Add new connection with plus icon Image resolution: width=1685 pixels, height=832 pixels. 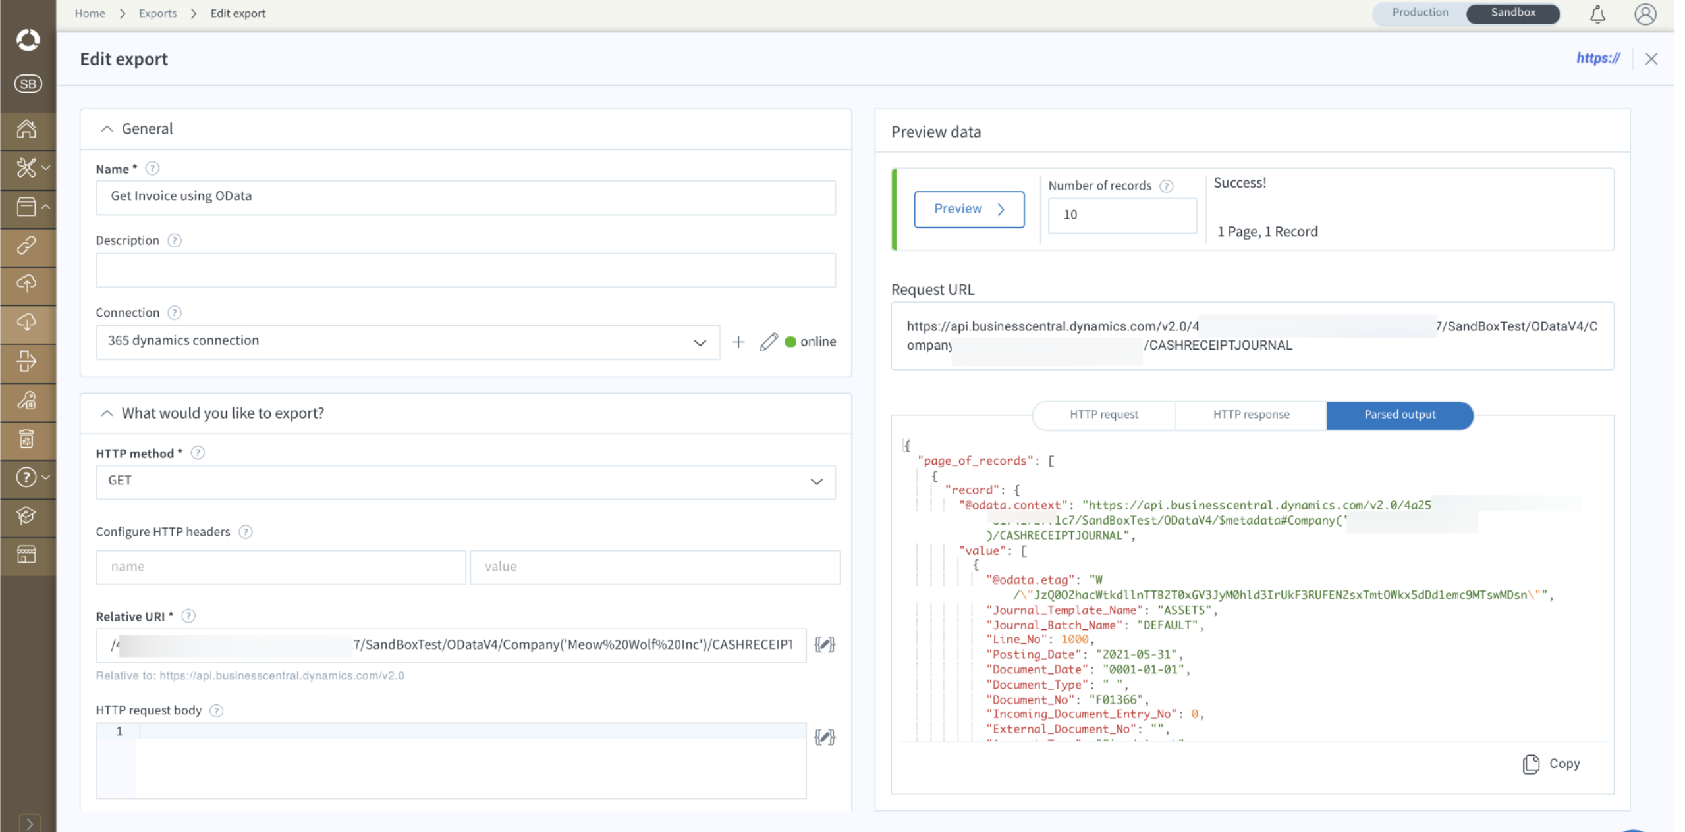pyautogui.click(x=738, y=342)
